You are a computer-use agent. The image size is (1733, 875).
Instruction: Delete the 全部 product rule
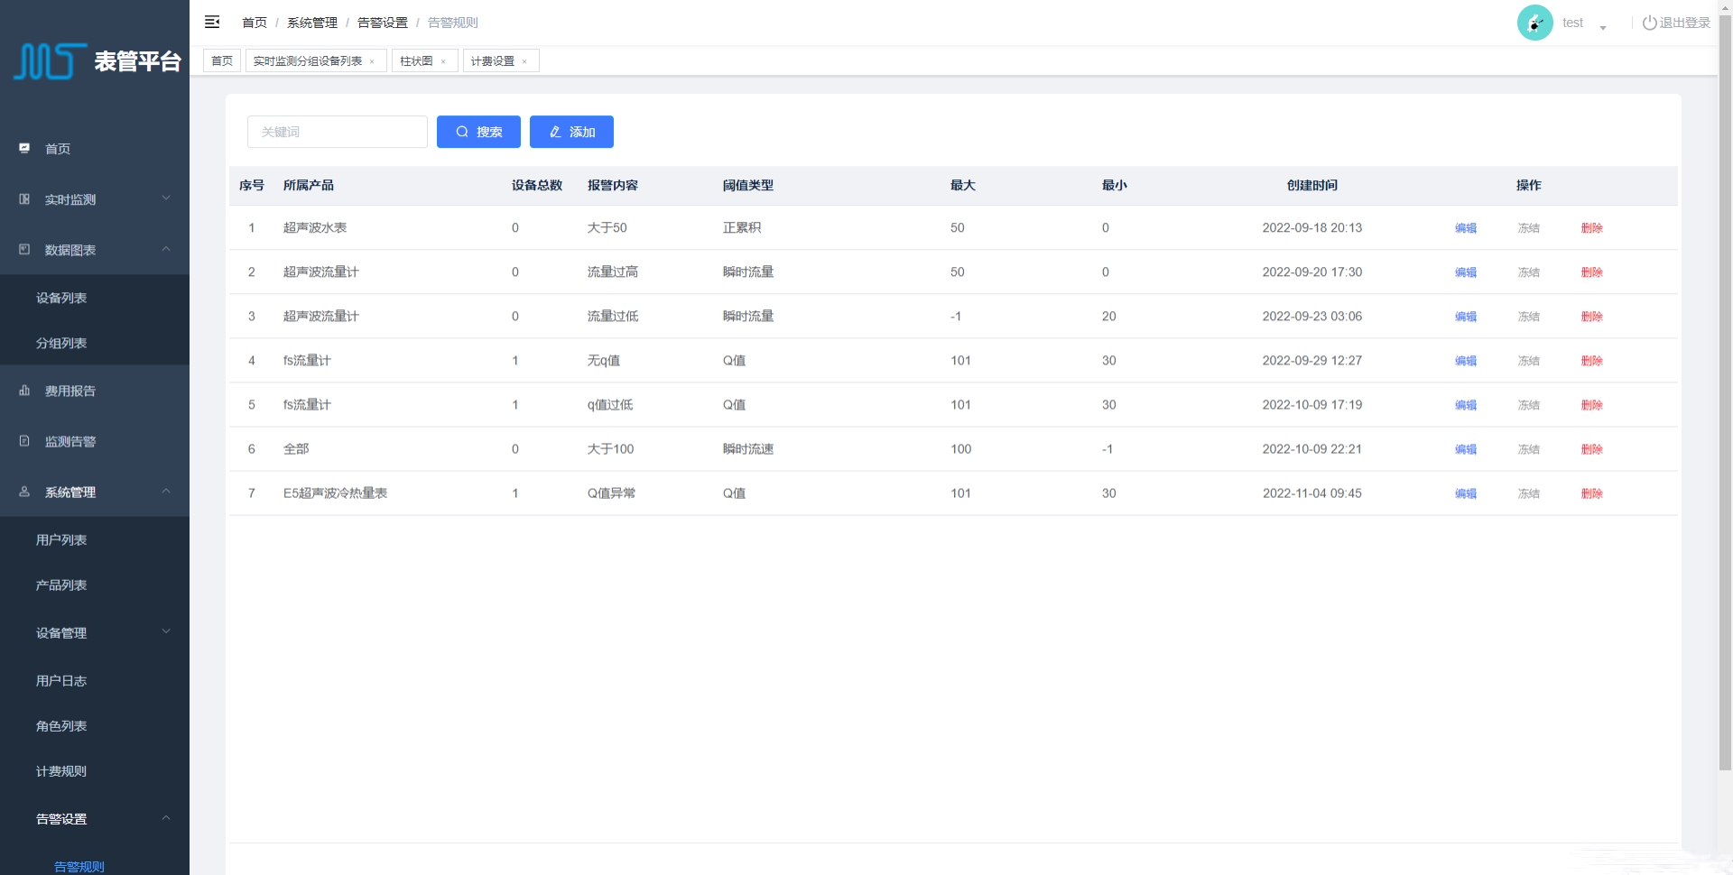[1591, 449]
